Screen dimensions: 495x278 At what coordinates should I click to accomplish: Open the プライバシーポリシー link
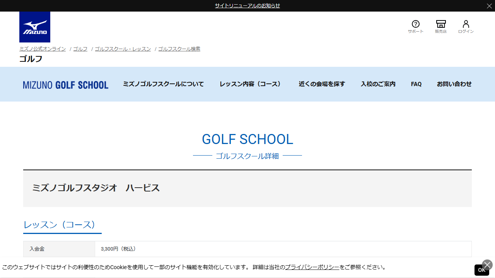[312, 267]
